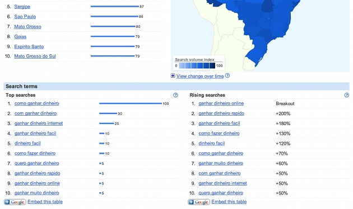This screenshot has width=353, height=209.
Task: Click the '+180%' rising value
Action: [283, 123]
